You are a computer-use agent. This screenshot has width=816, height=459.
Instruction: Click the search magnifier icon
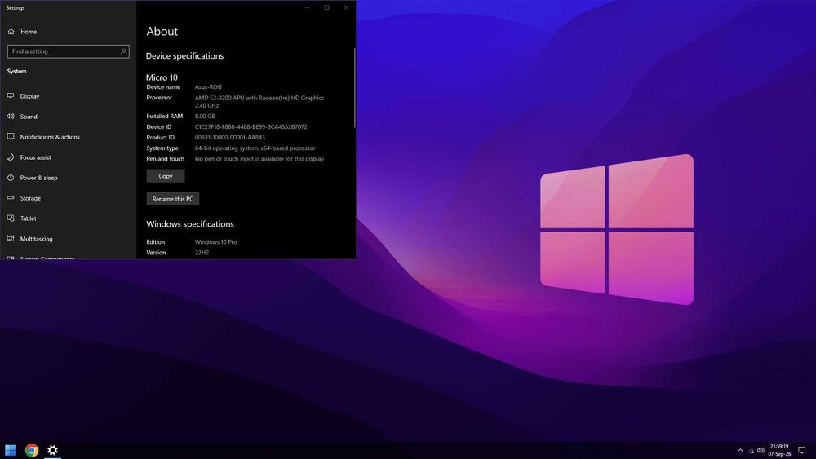[123, 51]
